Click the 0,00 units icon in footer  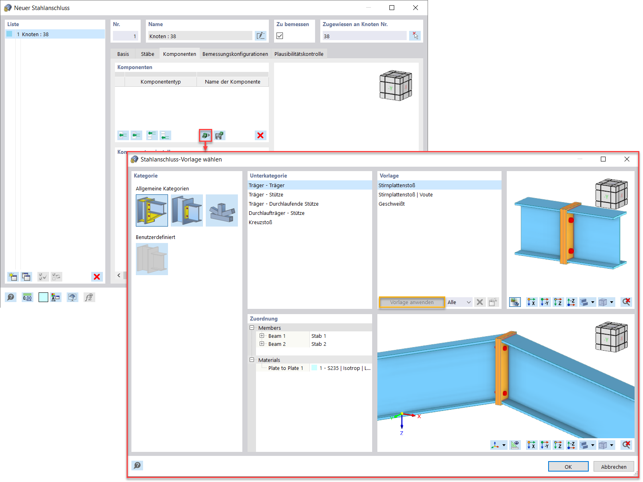27,297
